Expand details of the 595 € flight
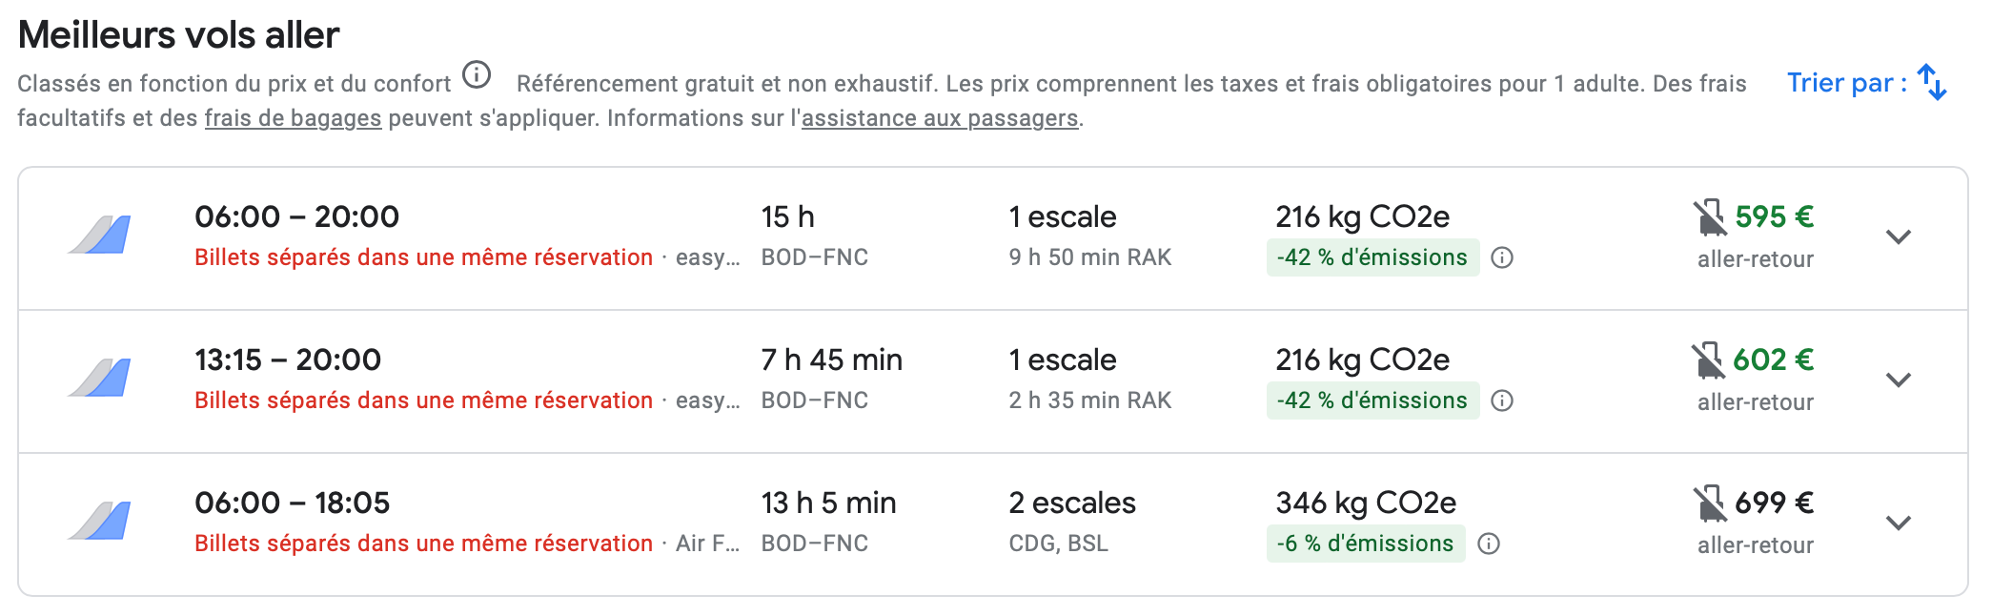This screenshot has height=616, width=1992. point(1899,237)
